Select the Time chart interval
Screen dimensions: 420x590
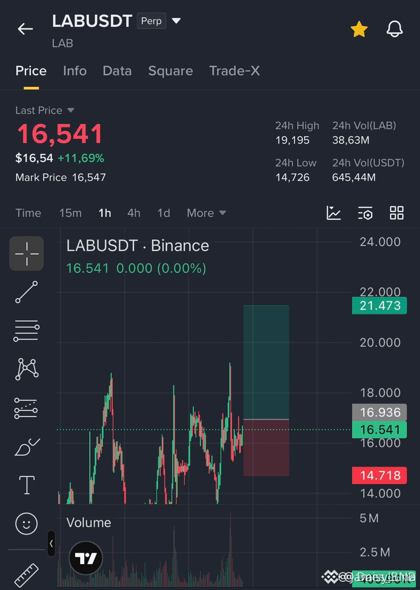28,213
